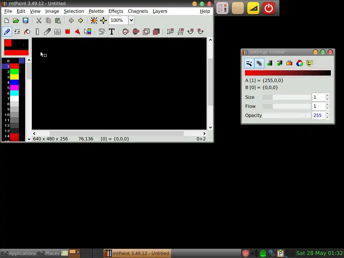Open the pan window crosshair icon

tap(103, 20)
